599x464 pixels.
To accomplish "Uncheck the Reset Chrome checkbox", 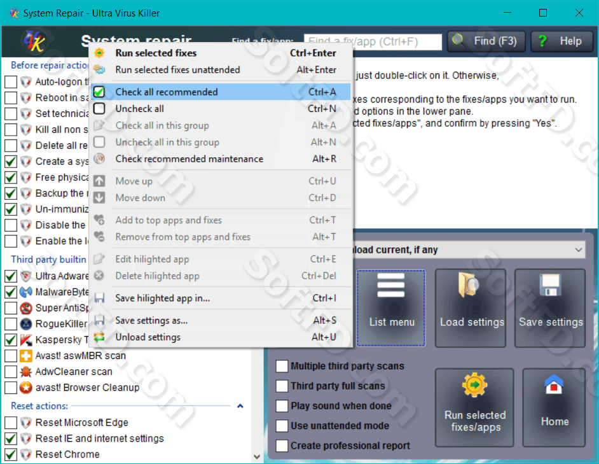I will pos(11,454).
